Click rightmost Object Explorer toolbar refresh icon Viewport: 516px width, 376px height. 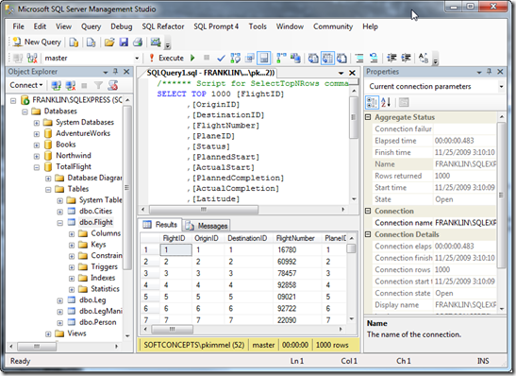pyautogui.click(x=113, y=85)
